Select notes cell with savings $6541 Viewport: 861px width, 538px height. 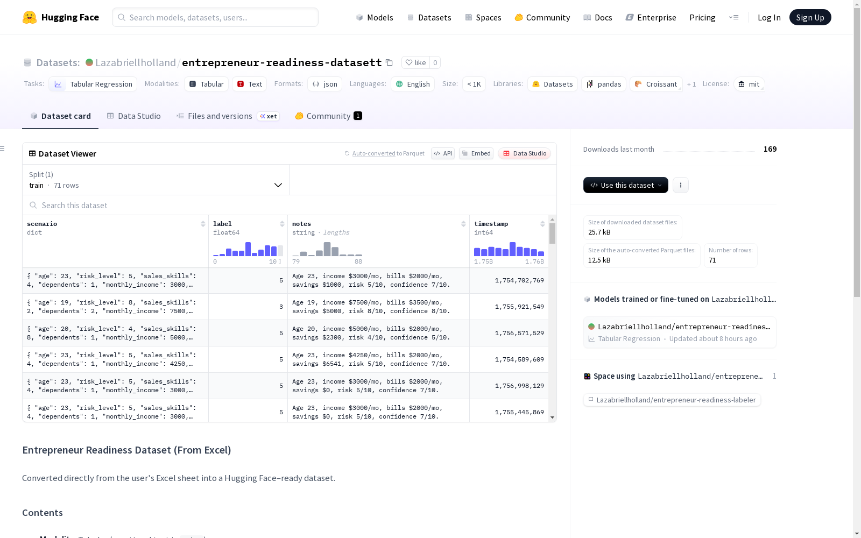(379, 359)
